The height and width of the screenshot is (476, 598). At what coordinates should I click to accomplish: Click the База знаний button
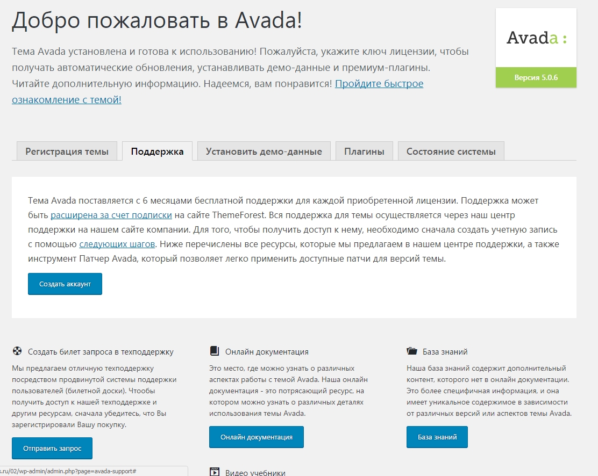click(x=437, y=437)
